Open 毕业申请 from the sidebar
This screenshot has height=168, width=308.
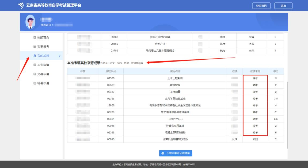tap(43, 65)
